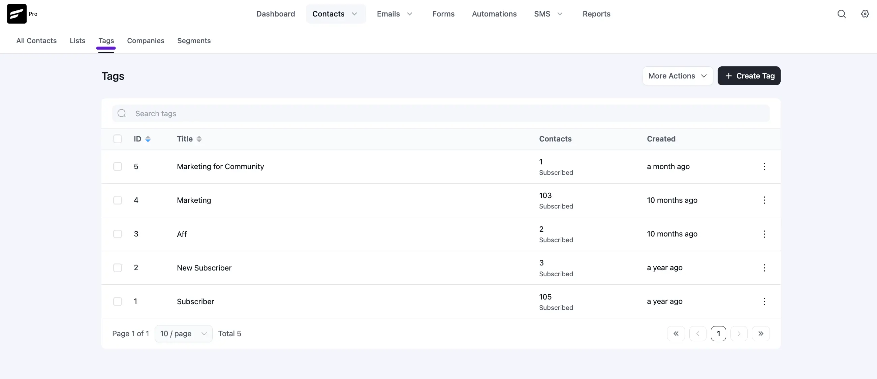Open three-dot menu for Subscriber tag

point(764,302)
